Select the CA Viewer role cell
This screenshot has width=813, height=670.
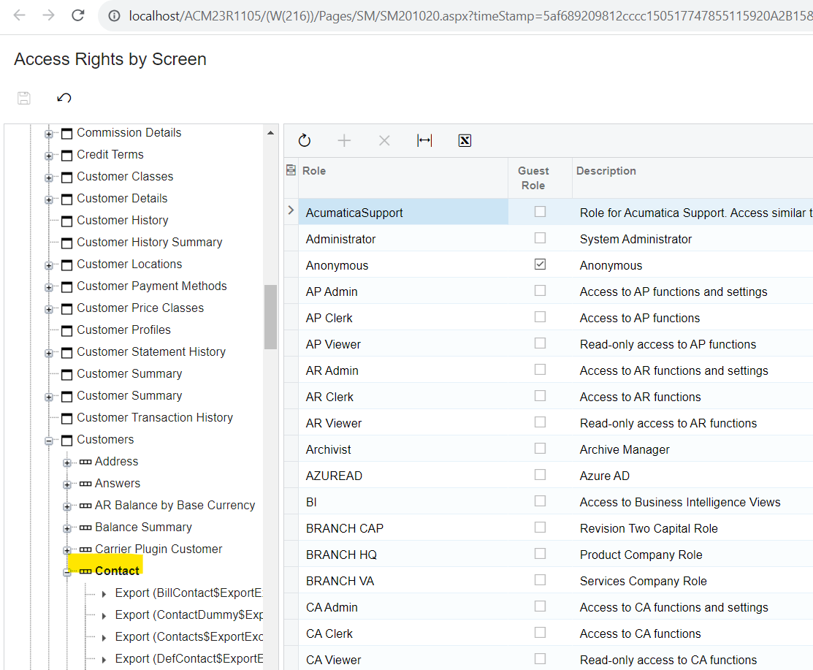(403, 659)
